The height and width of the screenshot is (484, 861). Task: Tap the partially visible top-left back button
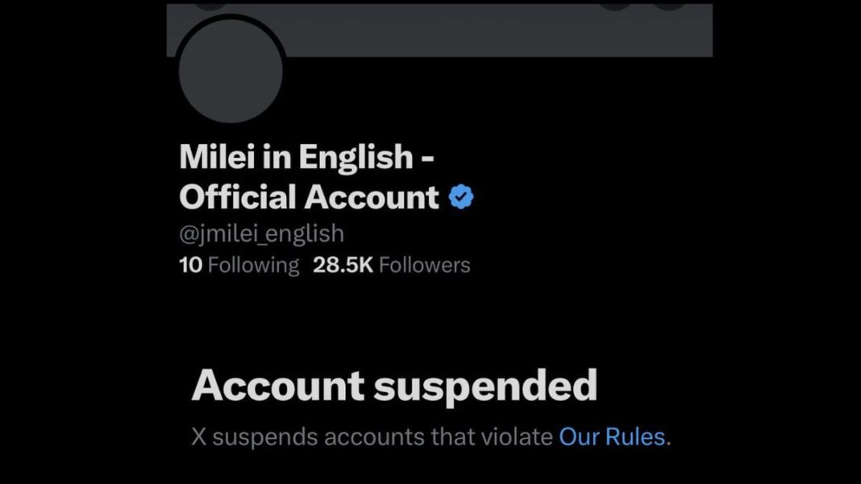(211, 3)
